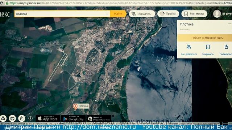Click the bookmark icon in Мои места

[186, 14]
